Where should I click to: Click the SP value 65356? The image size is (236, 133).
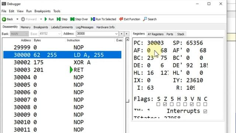[194, 43]
